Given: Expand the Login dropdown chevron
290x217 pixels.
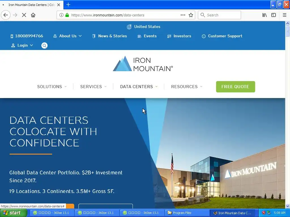Looking at the screenshot, I should tap(31, 45).
